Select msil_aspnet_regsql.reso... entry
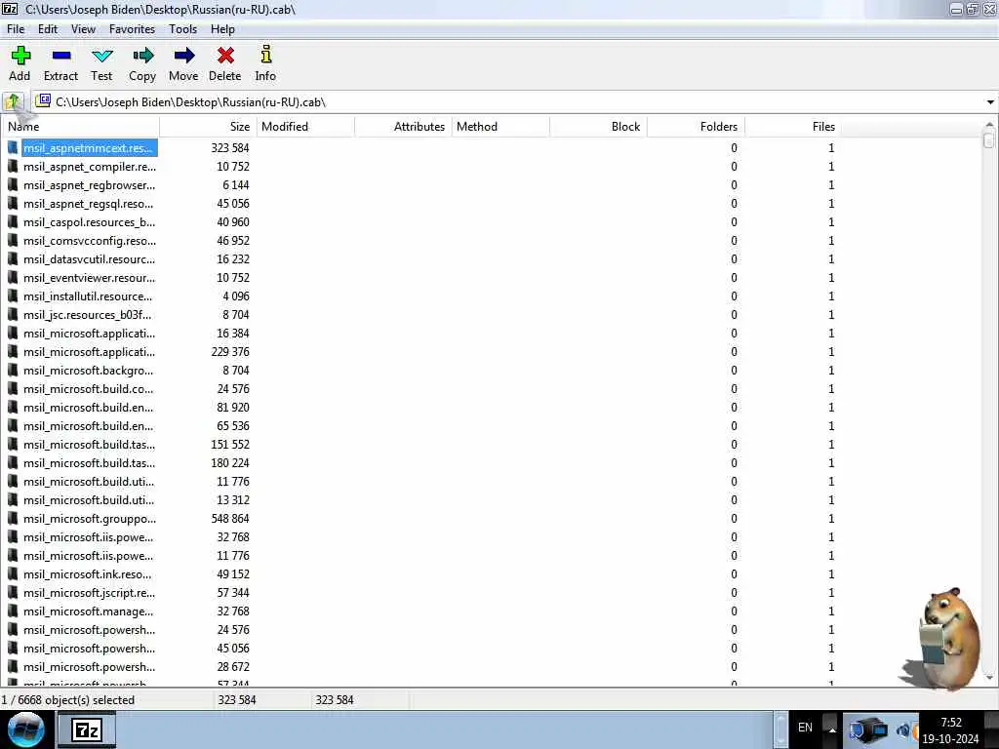The height and width of the screenshot is (749, 999). [89, 204]
